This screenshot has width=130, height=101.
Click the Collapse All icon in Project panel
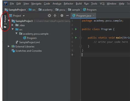click(55, 16)
